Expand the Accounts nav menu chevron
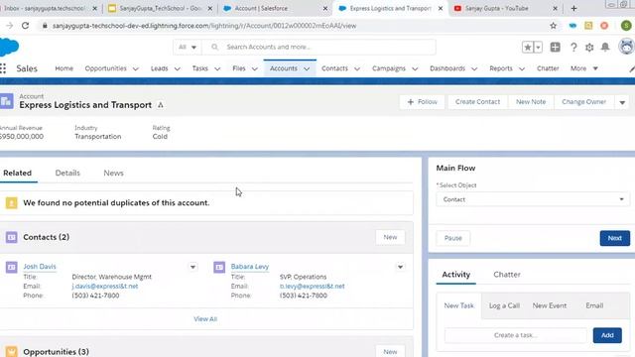The width and height of the screenshot is (635, 357). pos(307,68)
